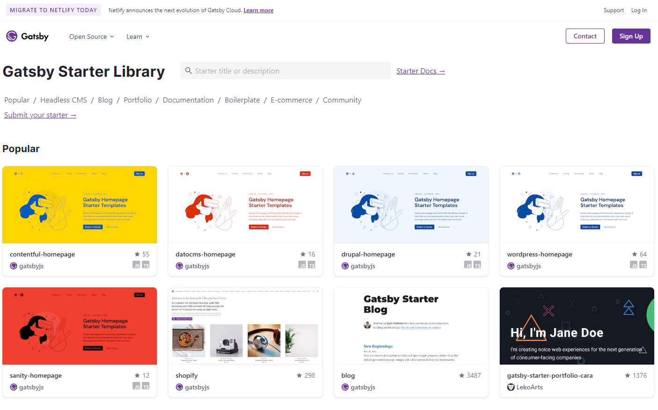The height and width of the screenshot is (410, 658).
Task: Open datocms-homepage preview thumbnail
Action: pos(245,205)
